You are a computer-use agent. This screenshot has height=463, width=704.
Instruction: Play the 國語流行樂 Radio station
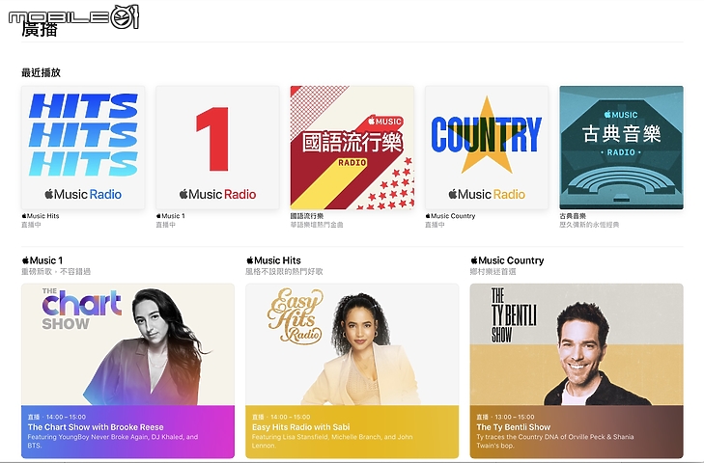(352, 148)
